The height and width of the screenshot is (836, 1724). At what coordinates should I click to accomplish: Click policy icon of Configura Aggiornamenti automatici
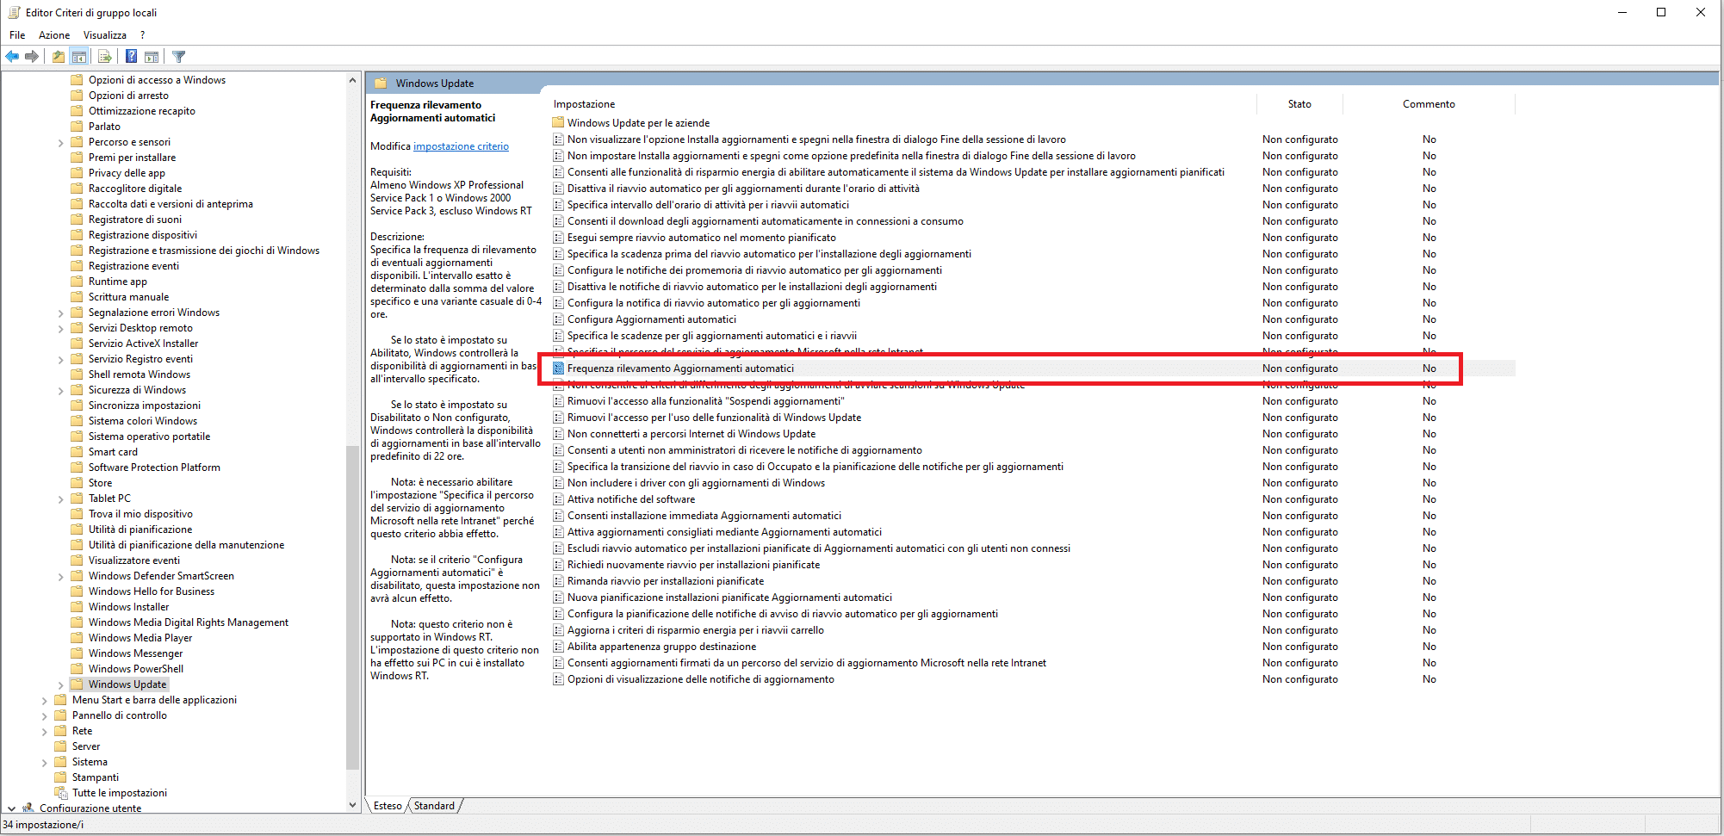558,319
